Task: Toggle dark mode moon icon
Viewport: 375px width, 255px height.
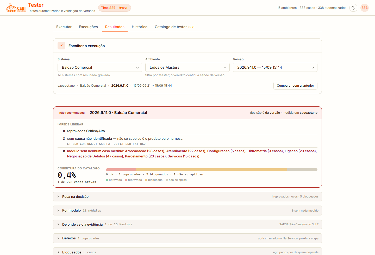Action: click(353, 8)
